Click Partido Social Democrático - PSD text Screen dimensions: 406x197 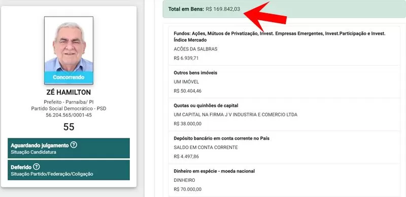(x=69, y=109)
